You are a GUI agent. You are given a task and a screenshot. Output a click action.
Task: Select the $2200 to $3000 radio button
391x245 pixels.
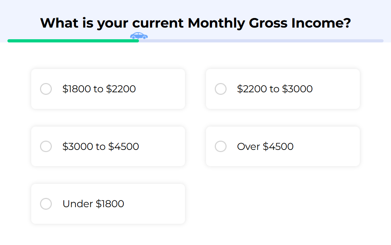(221, 89)
